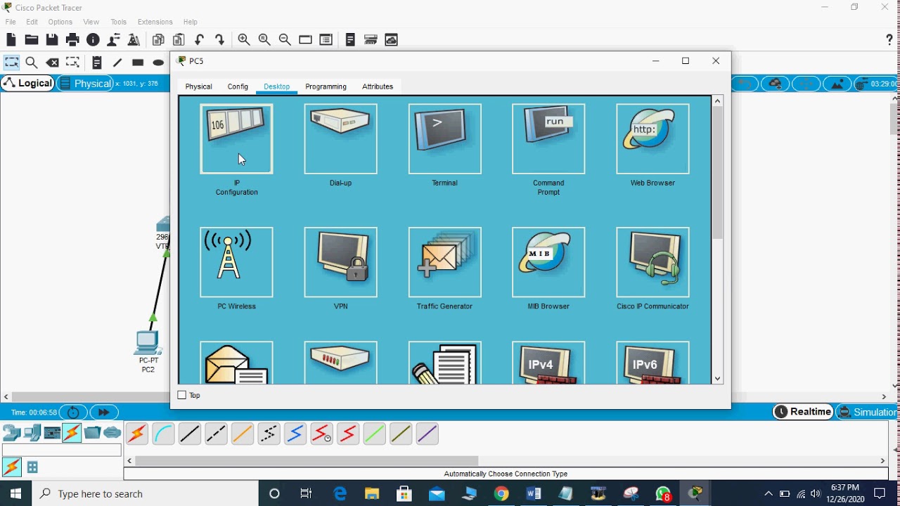This screenshot has width=900, height=506.
Task: Open the IPv4 Firewall app
Action: pos(548,363)
